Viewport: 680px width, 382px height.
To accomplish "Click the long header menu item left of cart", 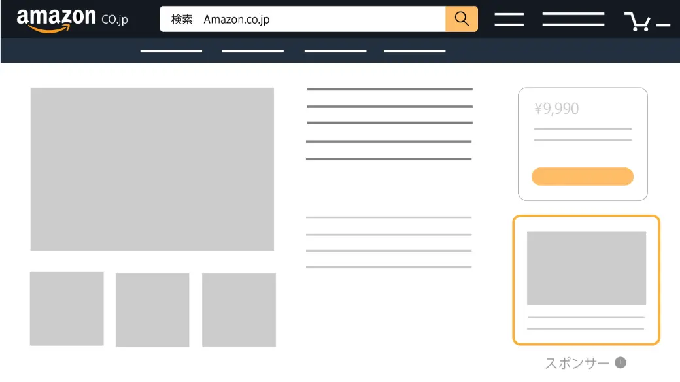I will [x=573, y=20].
